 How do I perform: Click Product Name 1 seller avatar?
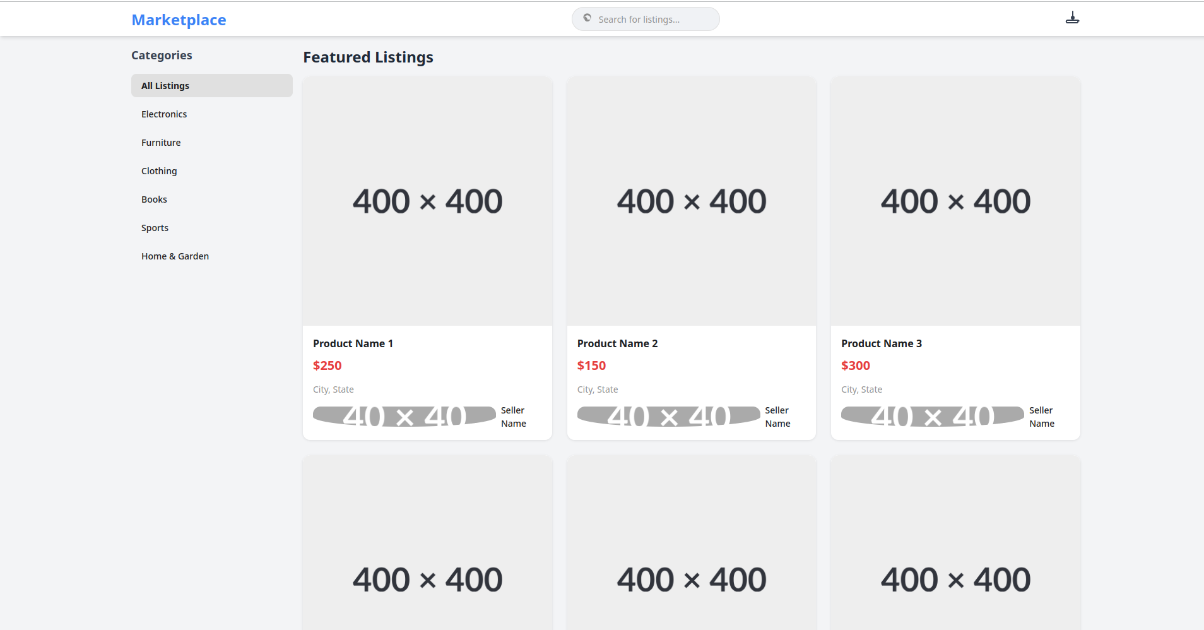404,417
